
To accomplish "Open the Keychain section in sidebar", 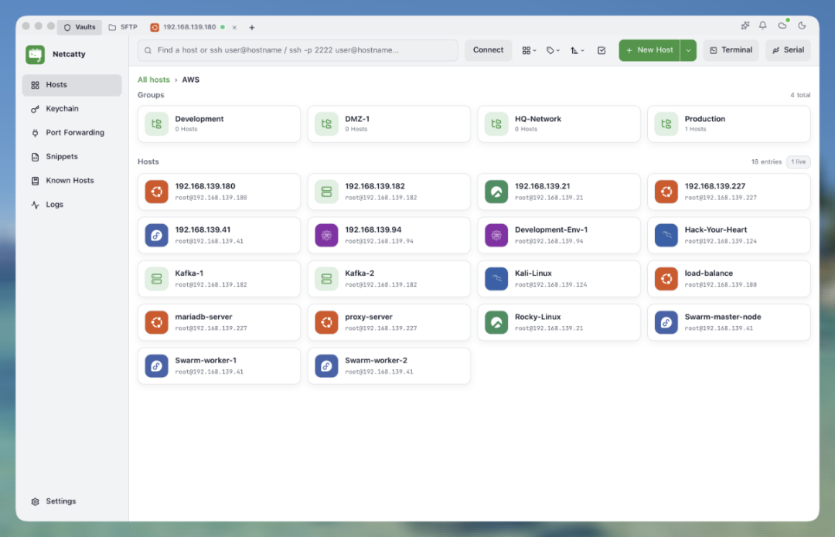I will click(x=72, y=109).
